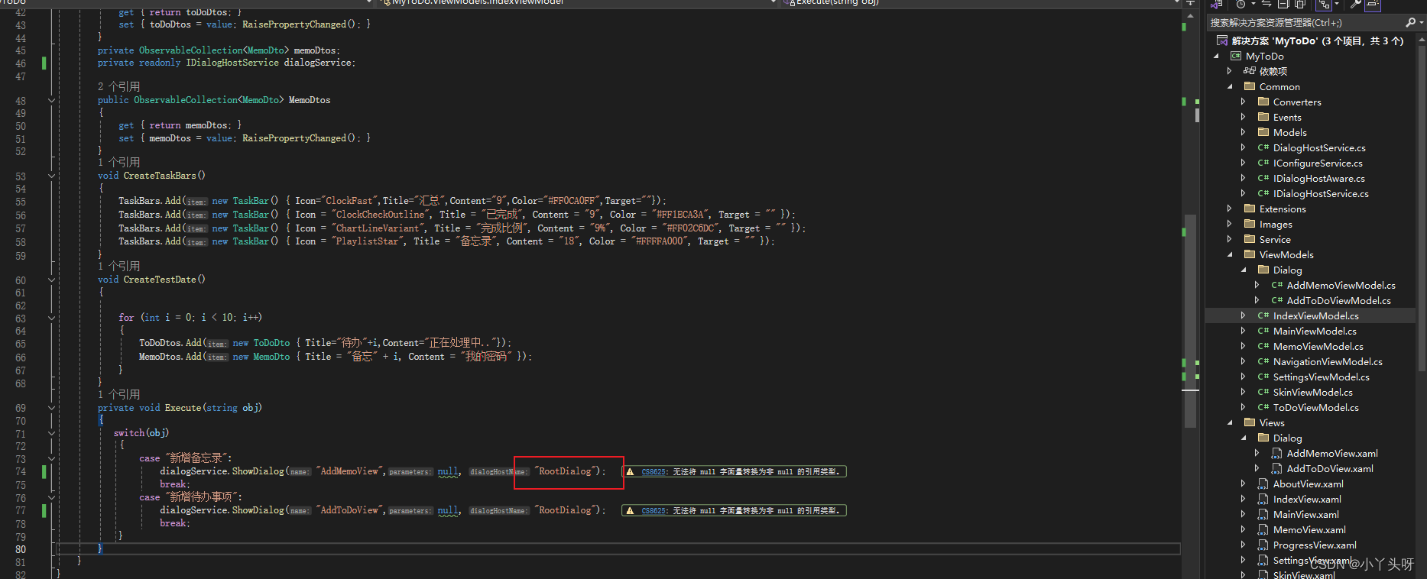Collapse the CreateTaskBars method at line 53

51,176
